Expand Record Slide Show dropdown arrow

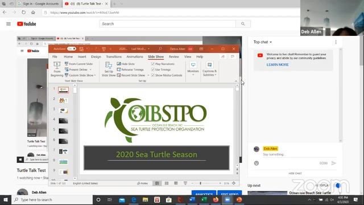(148, 75)
